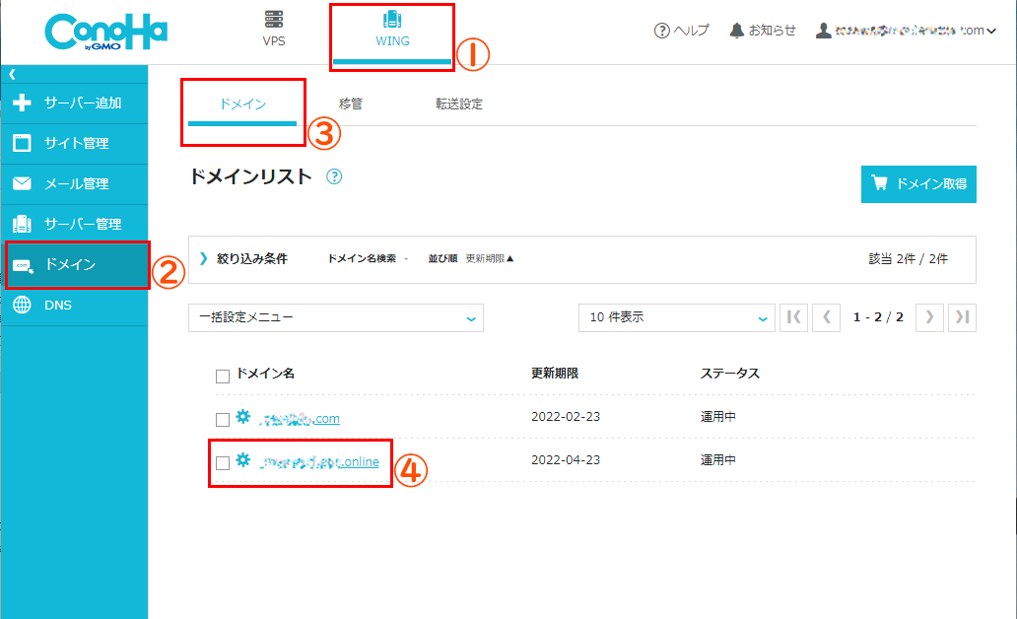Go to the next page of results

tap(929, 317)
